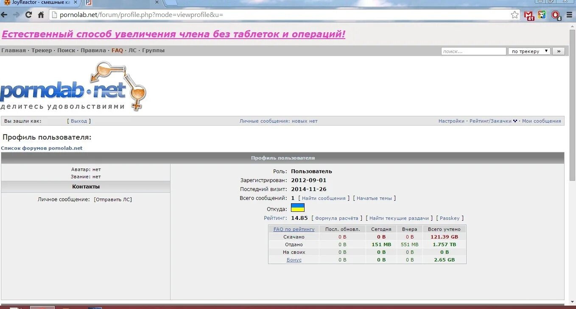576x309 pixels.
Task: Click the '151 MB' uploaded today value
Action: 381,244
